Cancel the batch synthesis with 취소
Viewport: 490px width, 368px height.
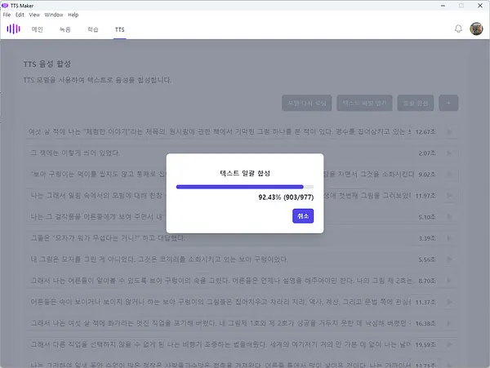point(303,215)
